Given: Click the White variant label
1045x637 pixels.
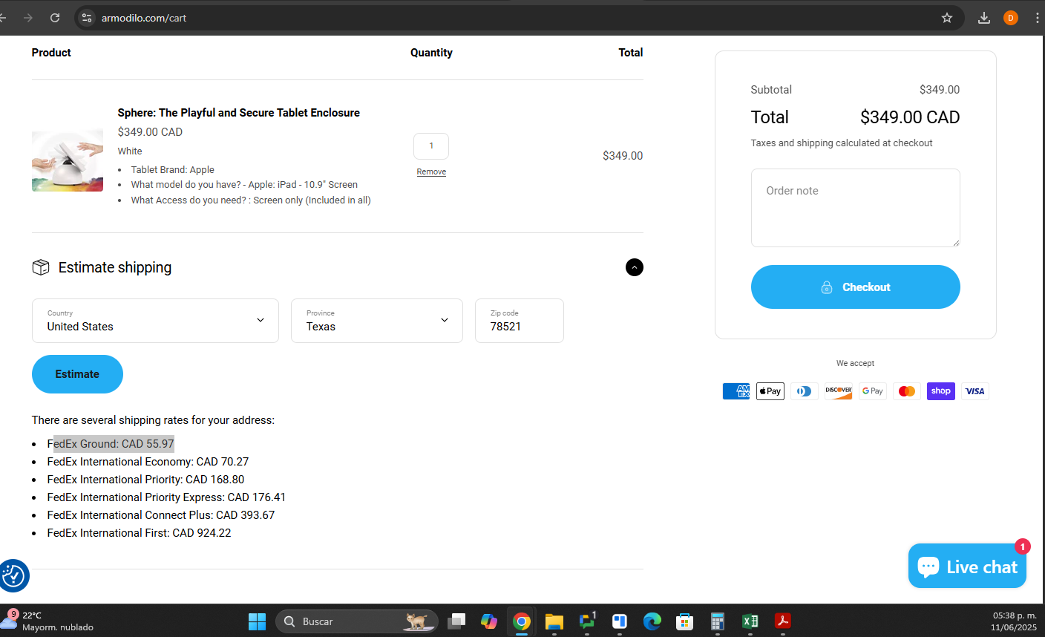Looking at the screenshot, I should [x=130, y=151].
